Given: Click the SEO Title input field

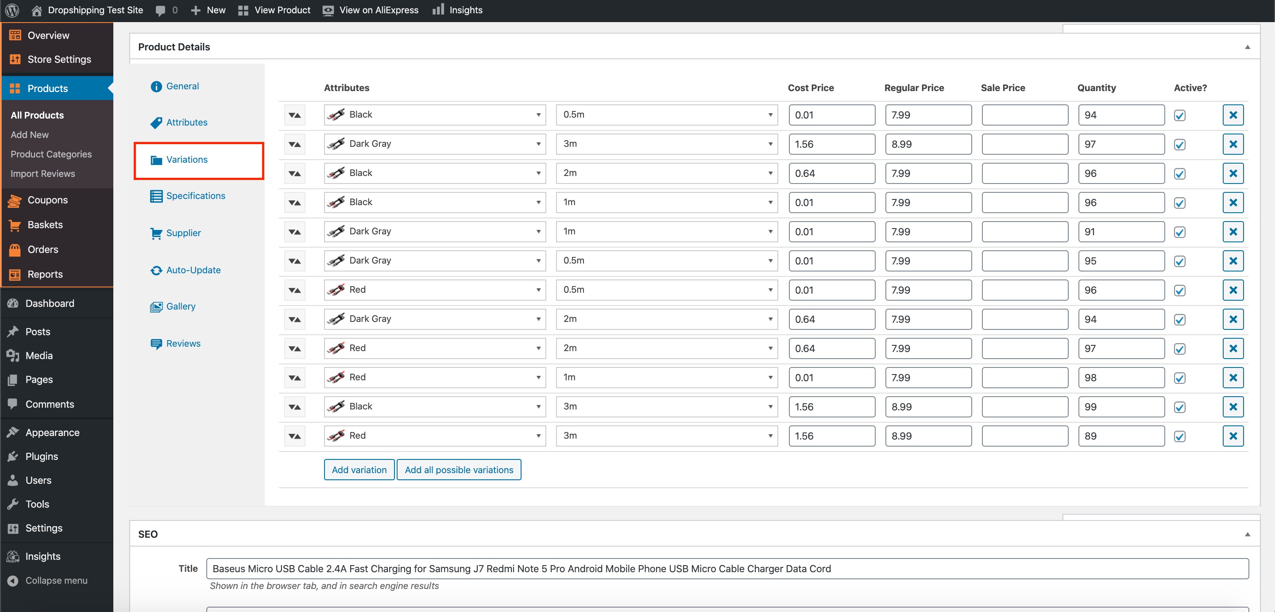Looking at the screenshot, I should [726, 569].
